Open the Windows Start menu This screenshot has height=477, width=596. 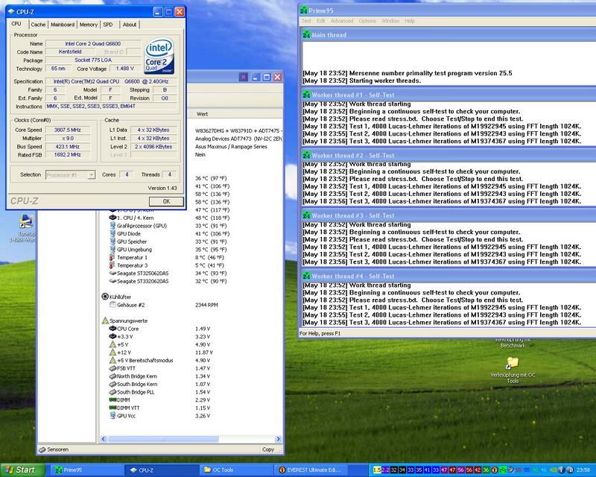point(23,470)
